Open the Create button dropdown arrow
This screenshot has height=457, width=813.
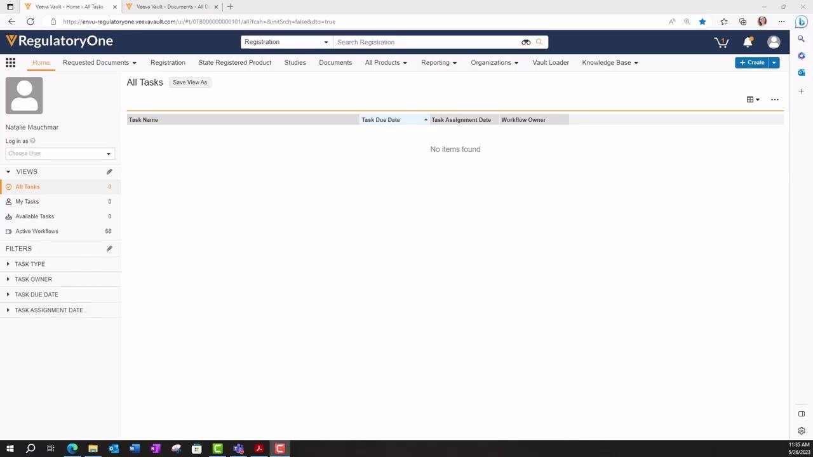point(774,63)
